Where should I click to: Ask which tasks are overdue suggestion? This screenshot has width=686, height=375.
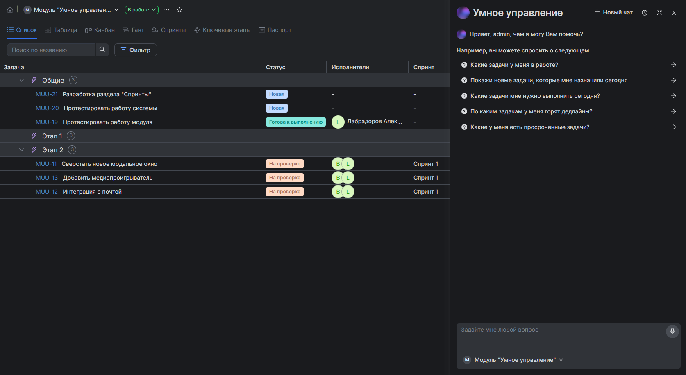coord(530,127)
